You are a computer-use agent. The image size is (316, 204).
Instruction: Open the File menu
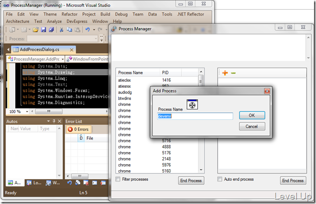click(9, 14)
